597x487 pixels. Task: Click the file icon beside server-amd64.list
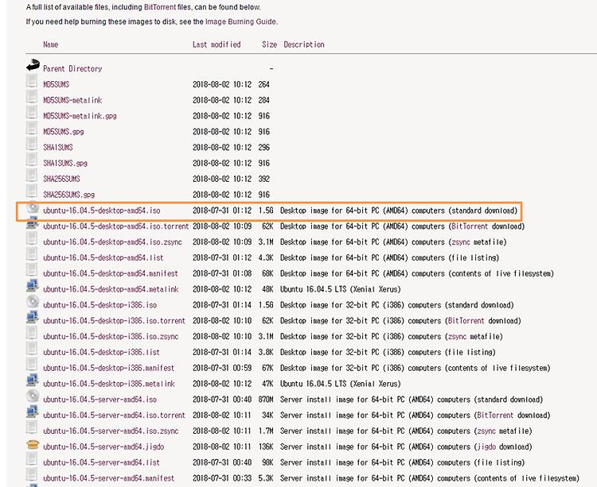(x=32, y=459)
